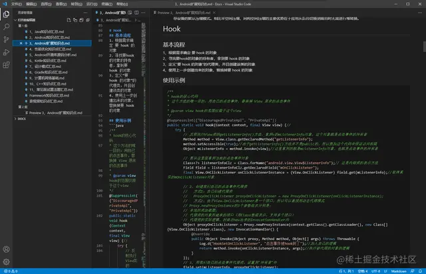Open the 运行 (Run) menu
The image size is (426, 274).
point(92,4)
